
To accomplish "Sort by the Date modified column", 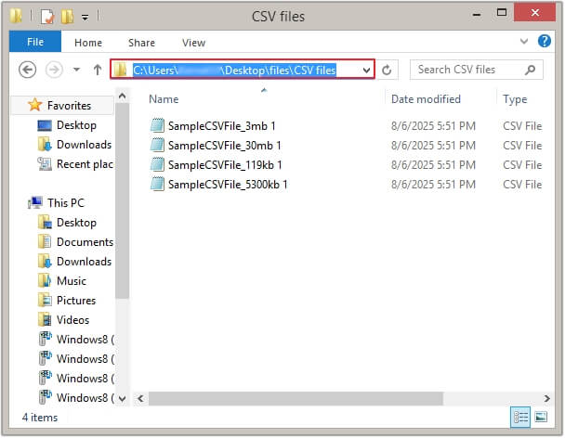I will [x=426, y=99].
